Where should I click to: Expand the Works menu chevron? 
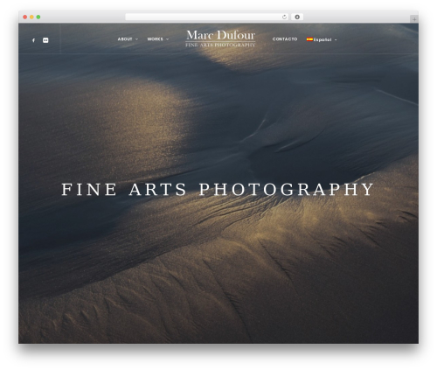tap(167, 39)
